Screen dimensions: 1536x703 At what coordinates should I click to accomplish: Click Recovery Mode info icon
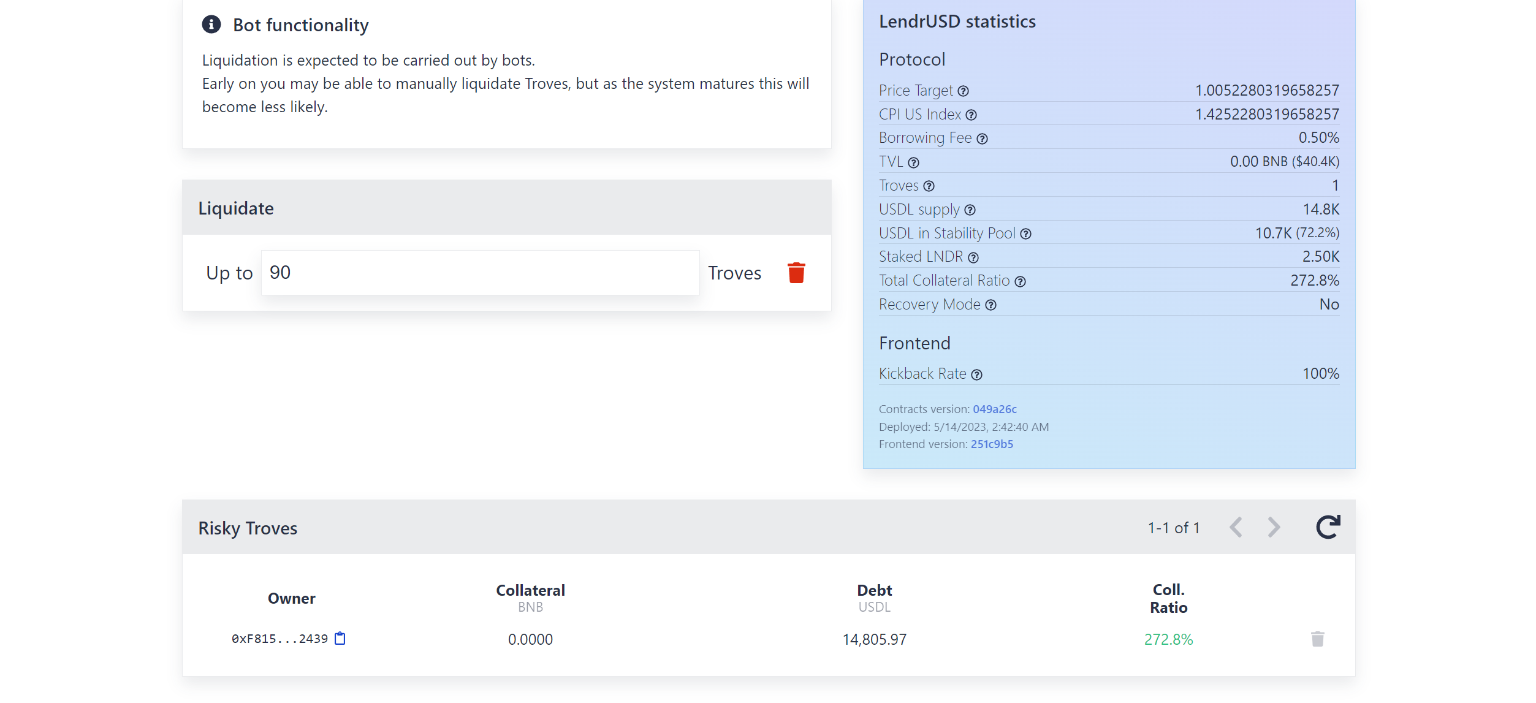pos(991,305)
